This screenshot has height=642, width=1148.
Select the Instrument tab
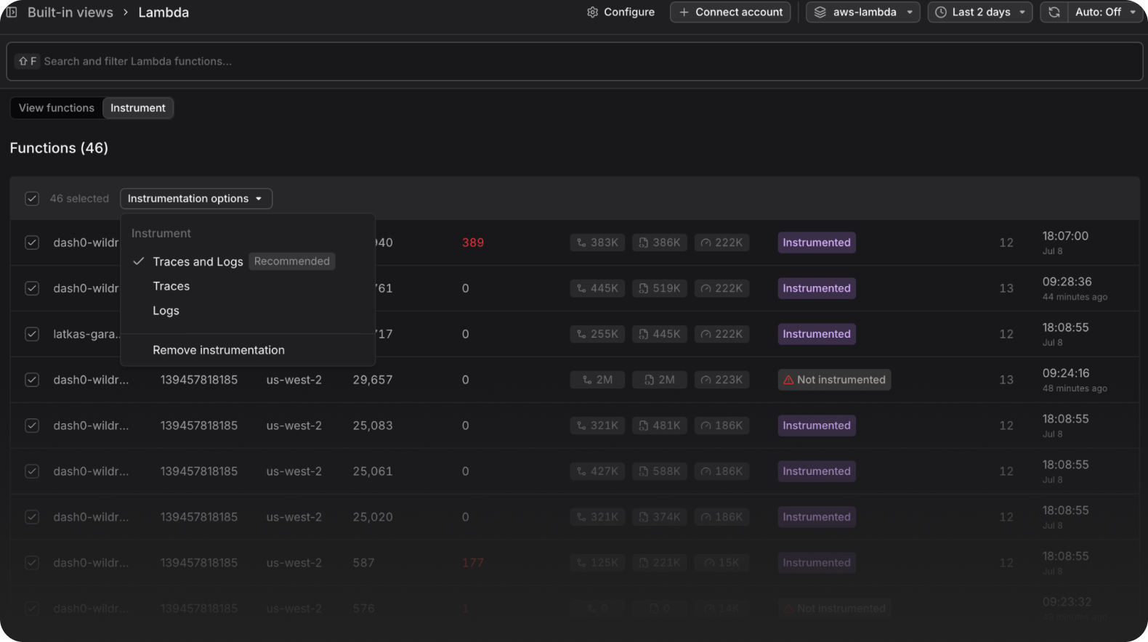click(x=138, y=108)
